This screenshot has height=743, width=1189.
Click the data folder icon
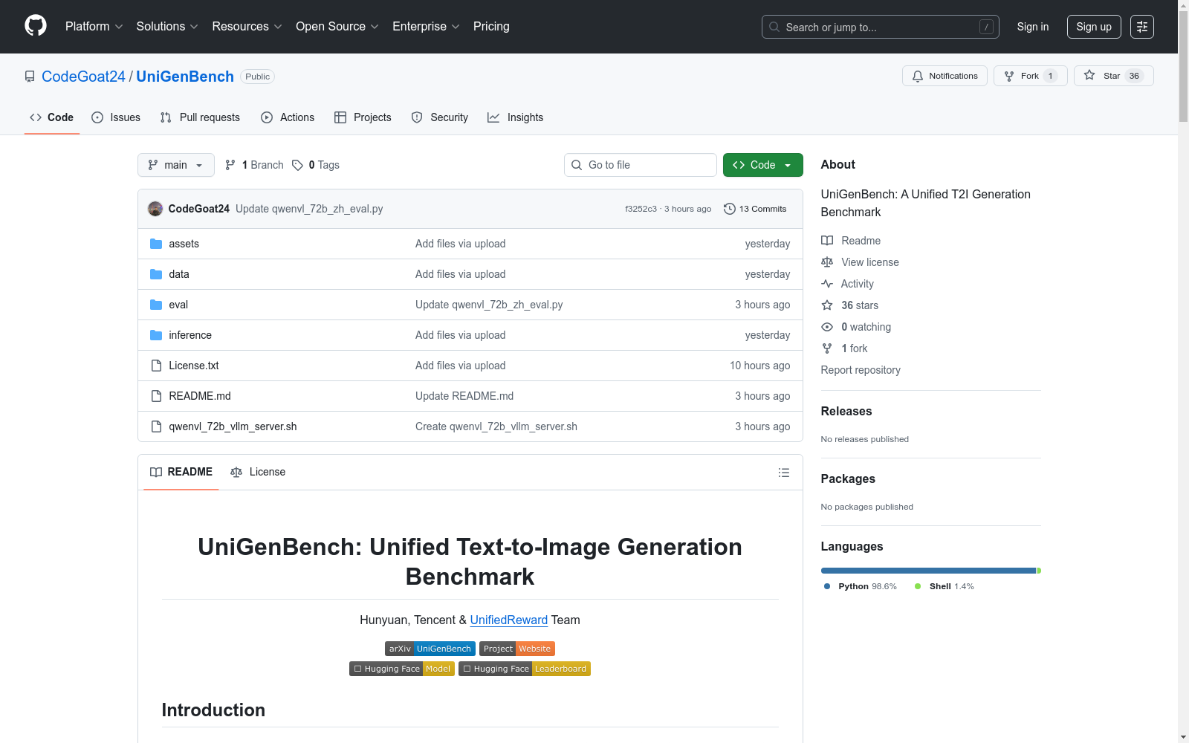tap(156, 274)
